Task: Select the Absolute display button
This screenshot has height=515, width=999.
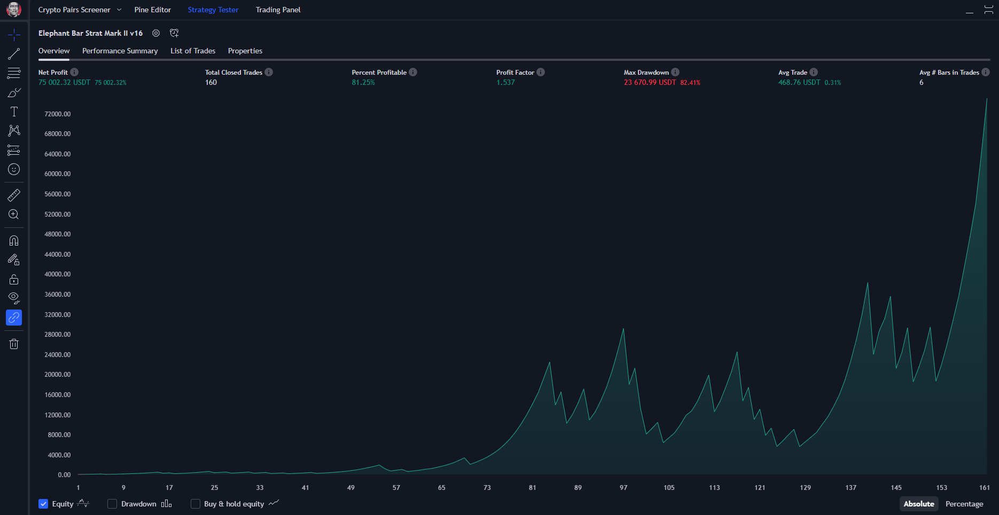Action: pyautogui.click(x=918, y=504)
